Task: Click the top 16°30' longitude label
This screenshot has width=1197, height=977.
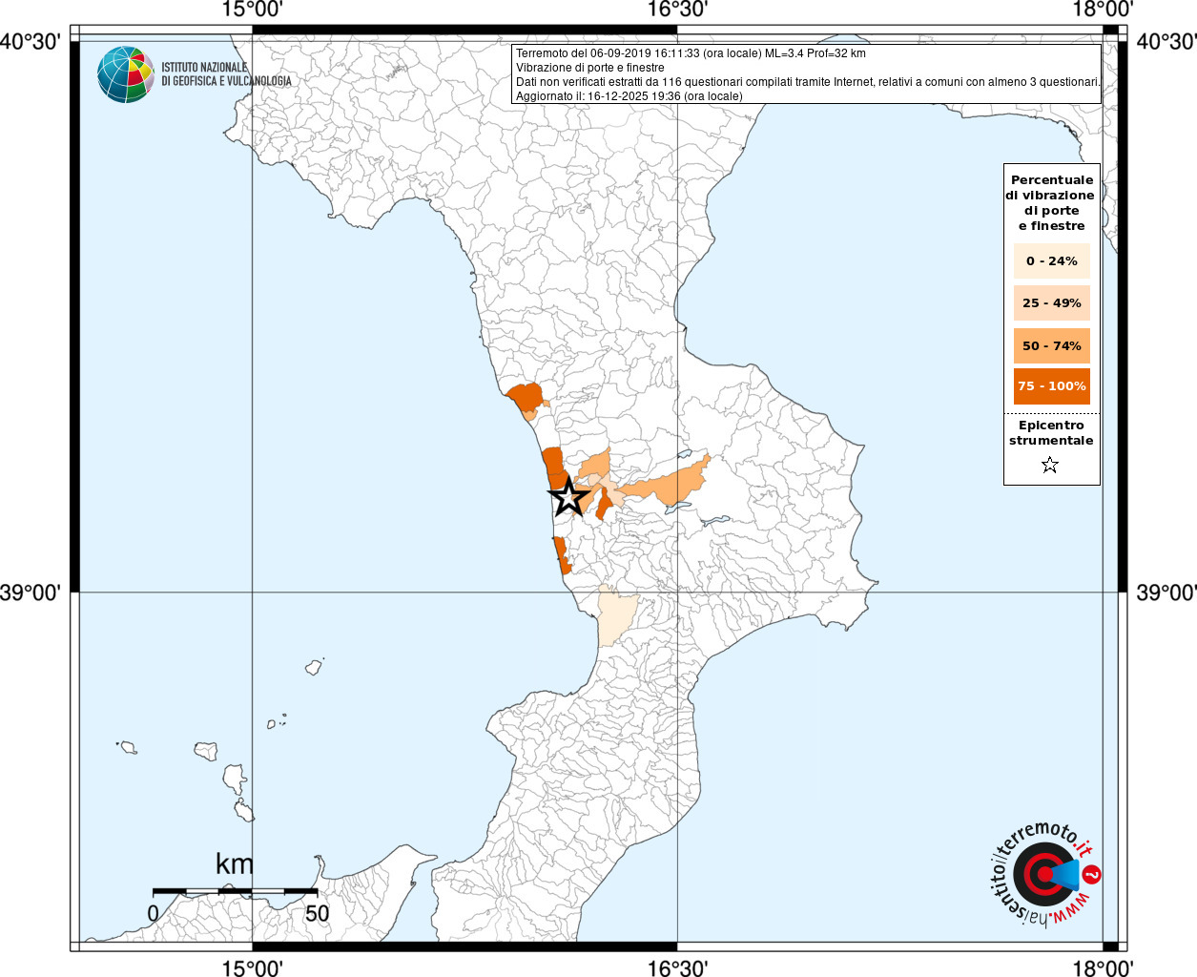Action: [677, 10]
